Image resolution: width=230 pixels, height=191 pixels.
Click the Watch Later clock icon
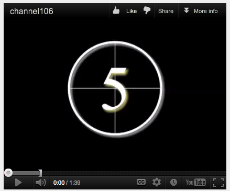click(x=173, y=182)
